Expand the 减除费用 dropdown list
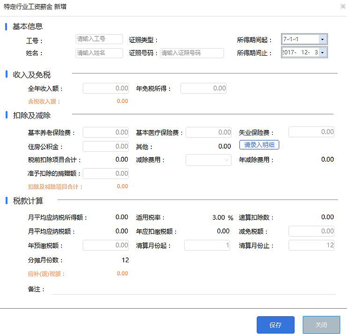This screenshot has width=347, height=334. point(208,160)
